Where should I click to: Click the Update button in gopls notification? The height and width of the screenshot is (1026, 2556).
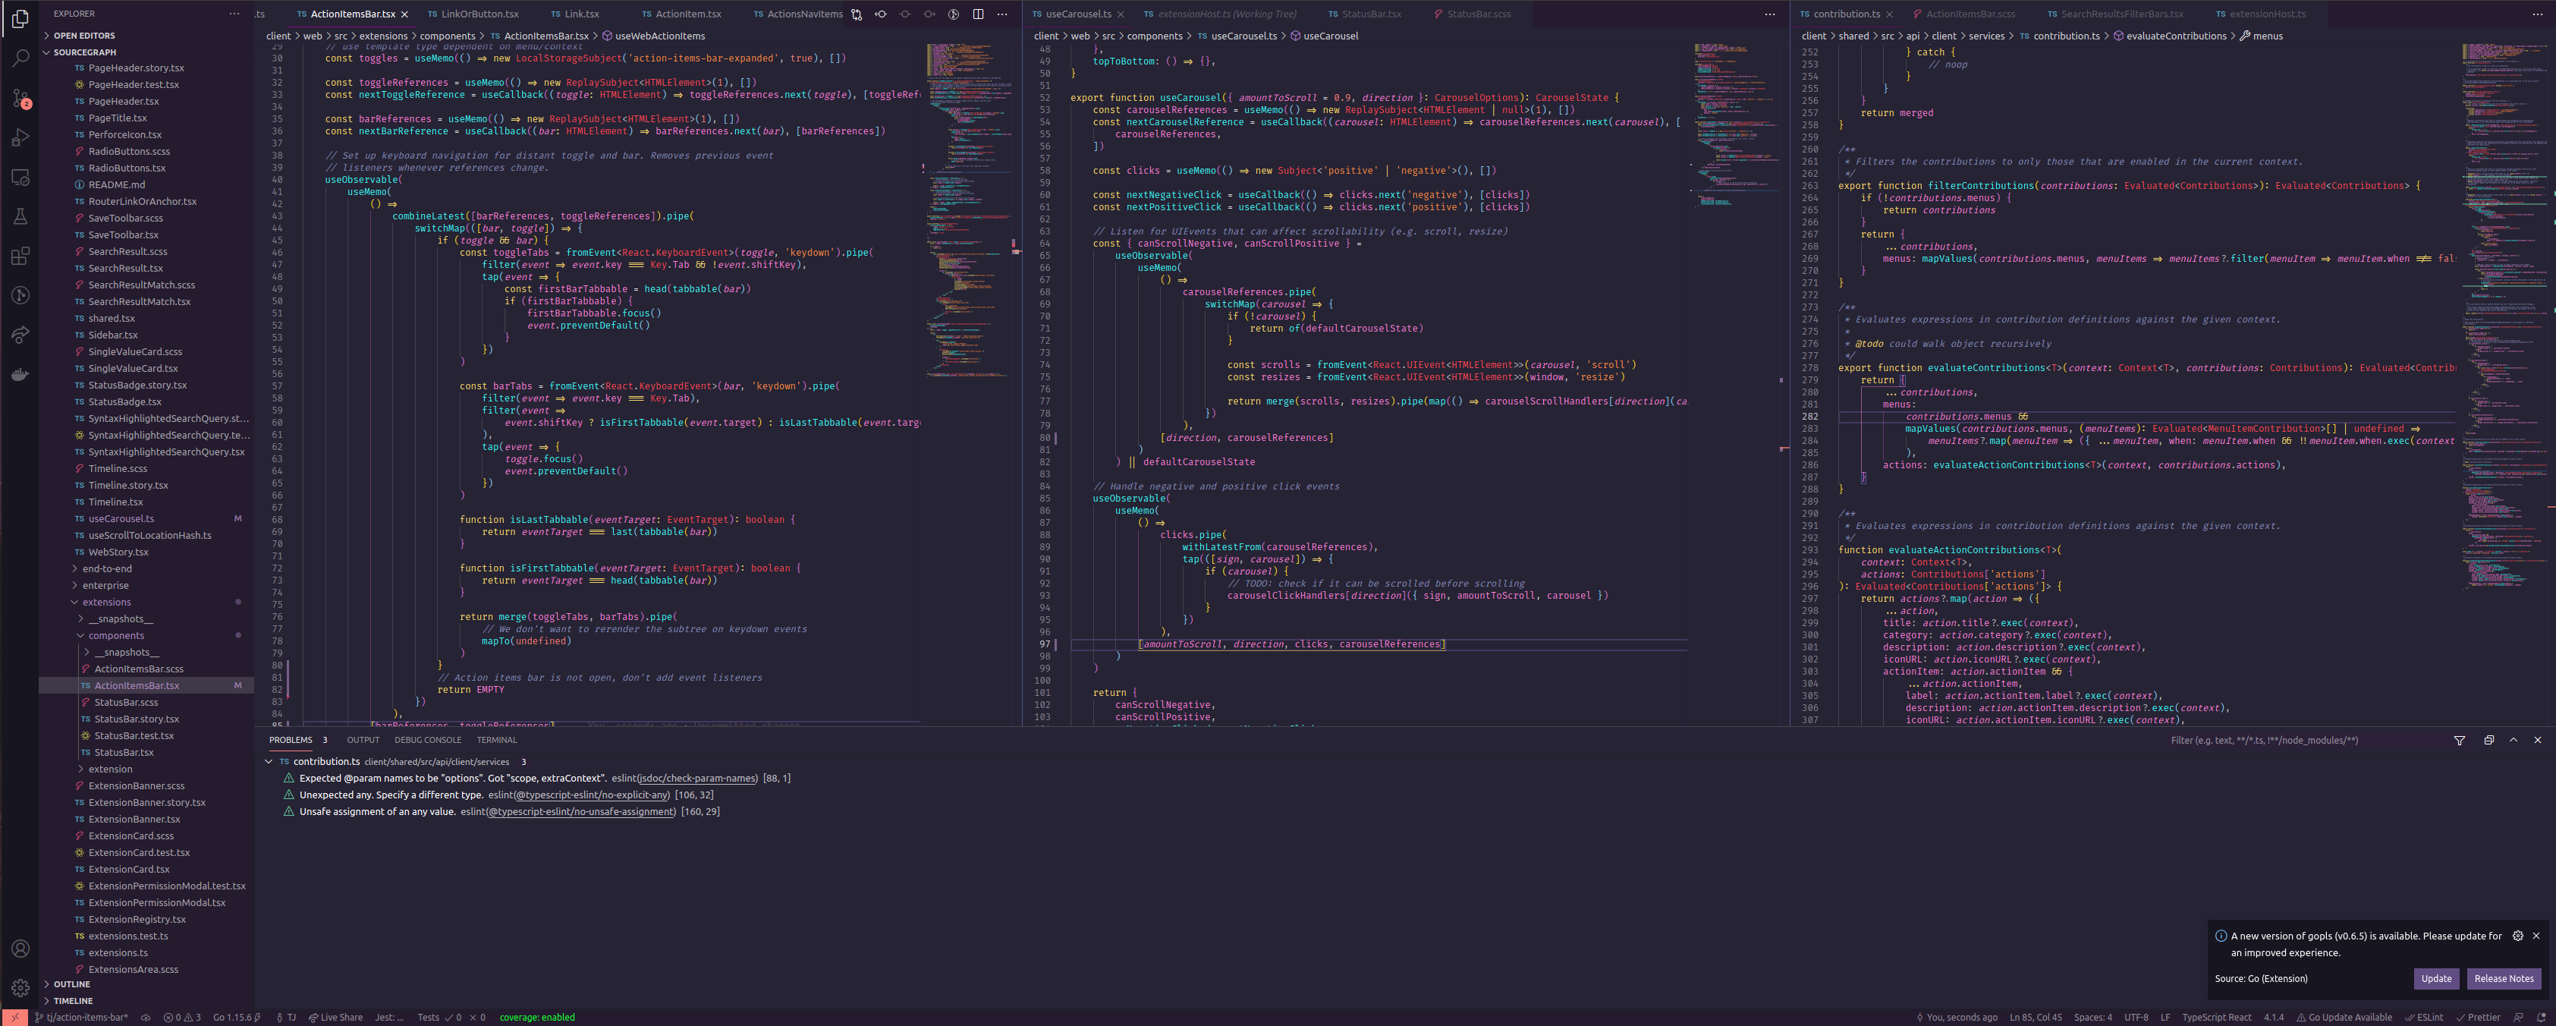[2436, 978]
